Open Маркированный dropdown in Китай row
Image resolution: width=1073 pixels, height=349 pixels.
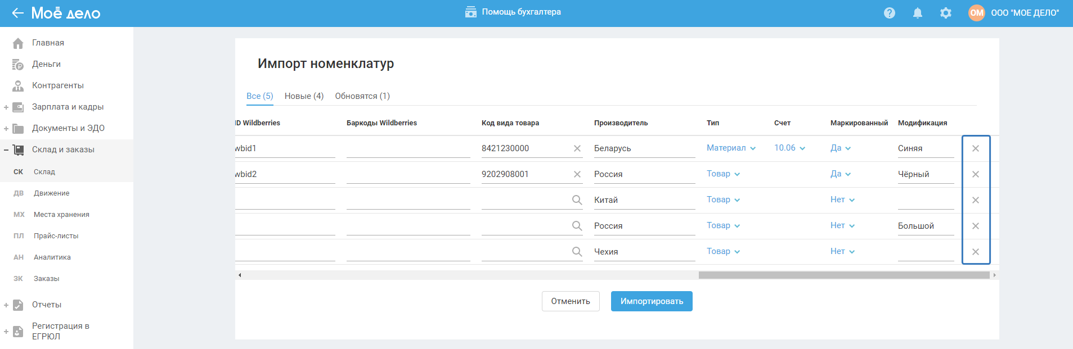(842, 200)
